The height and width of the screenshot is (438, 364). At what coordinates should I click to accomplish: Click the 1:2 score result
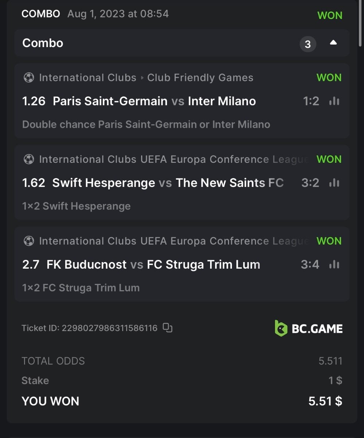[x=311, y=101]
